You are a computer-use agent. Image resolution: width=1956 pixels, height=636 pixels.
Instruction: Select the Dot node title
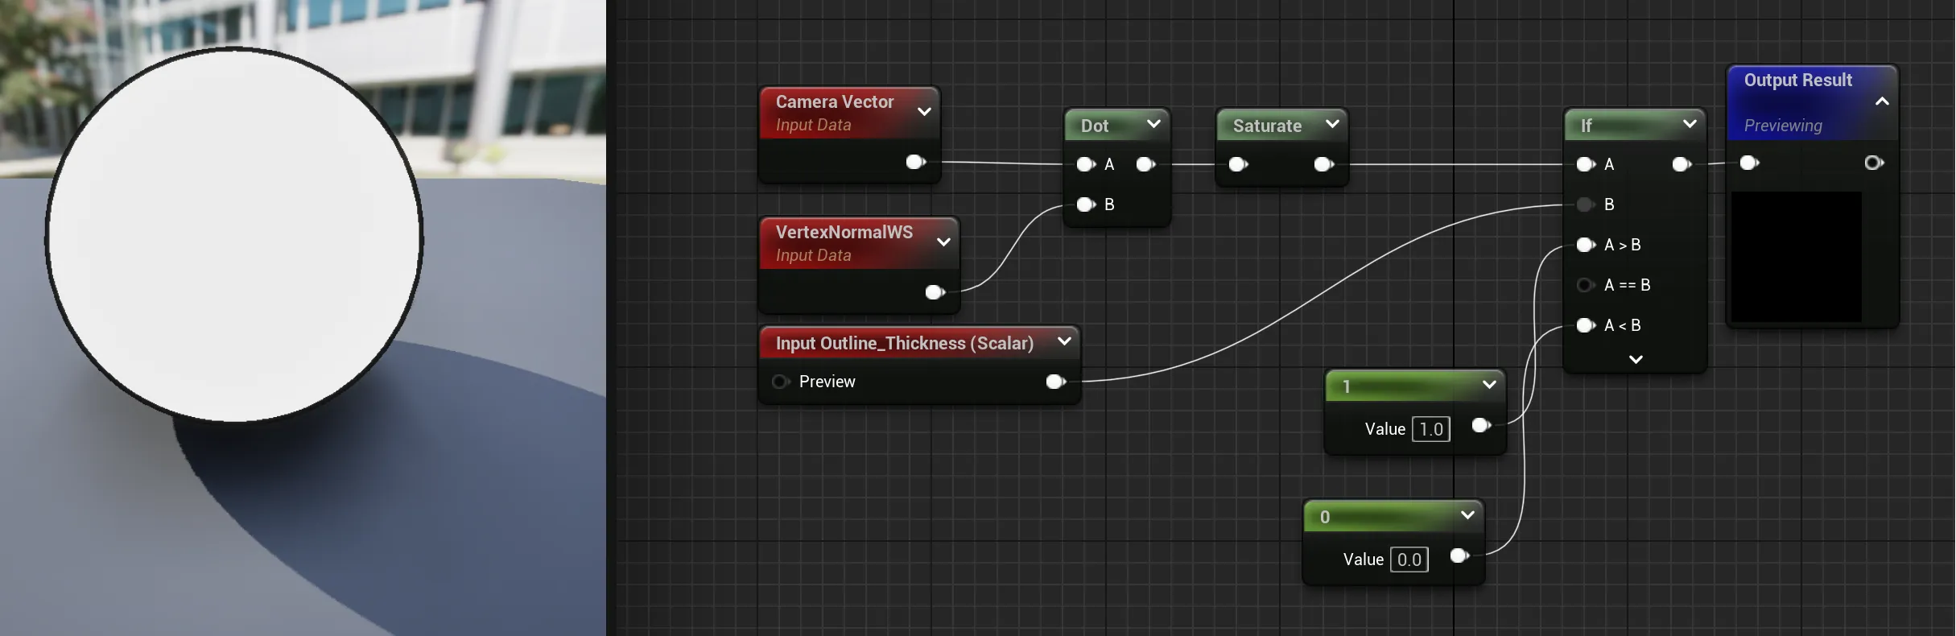[1095, 126]
